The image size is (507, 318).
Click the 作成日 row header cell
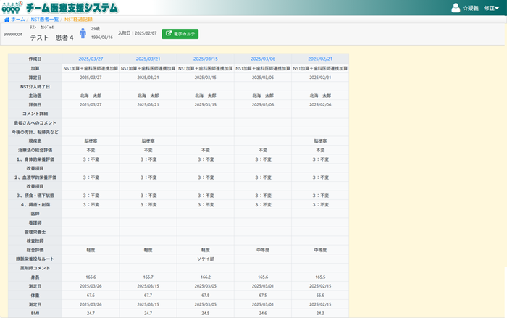pos(35,59)
